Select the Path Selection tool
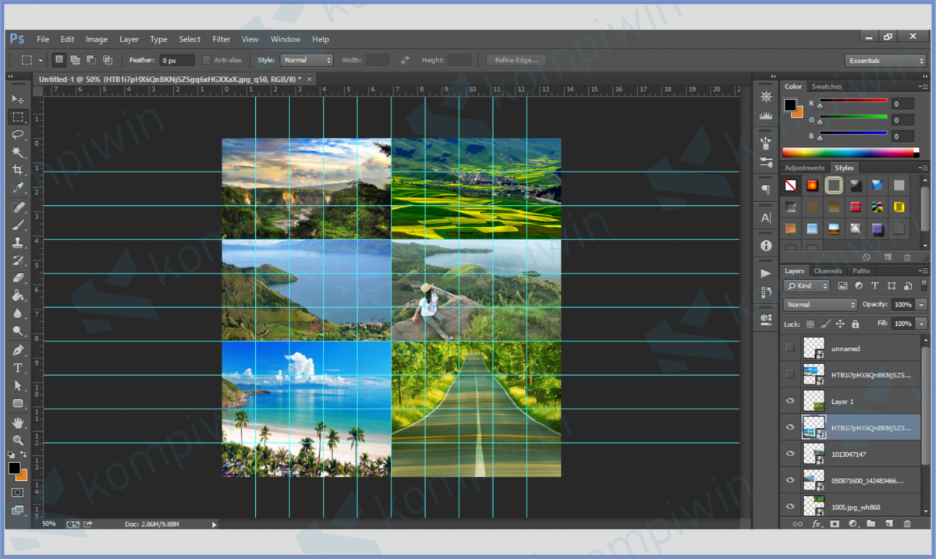The width and height of the screenshot is (936, 559). click(18, 386)
